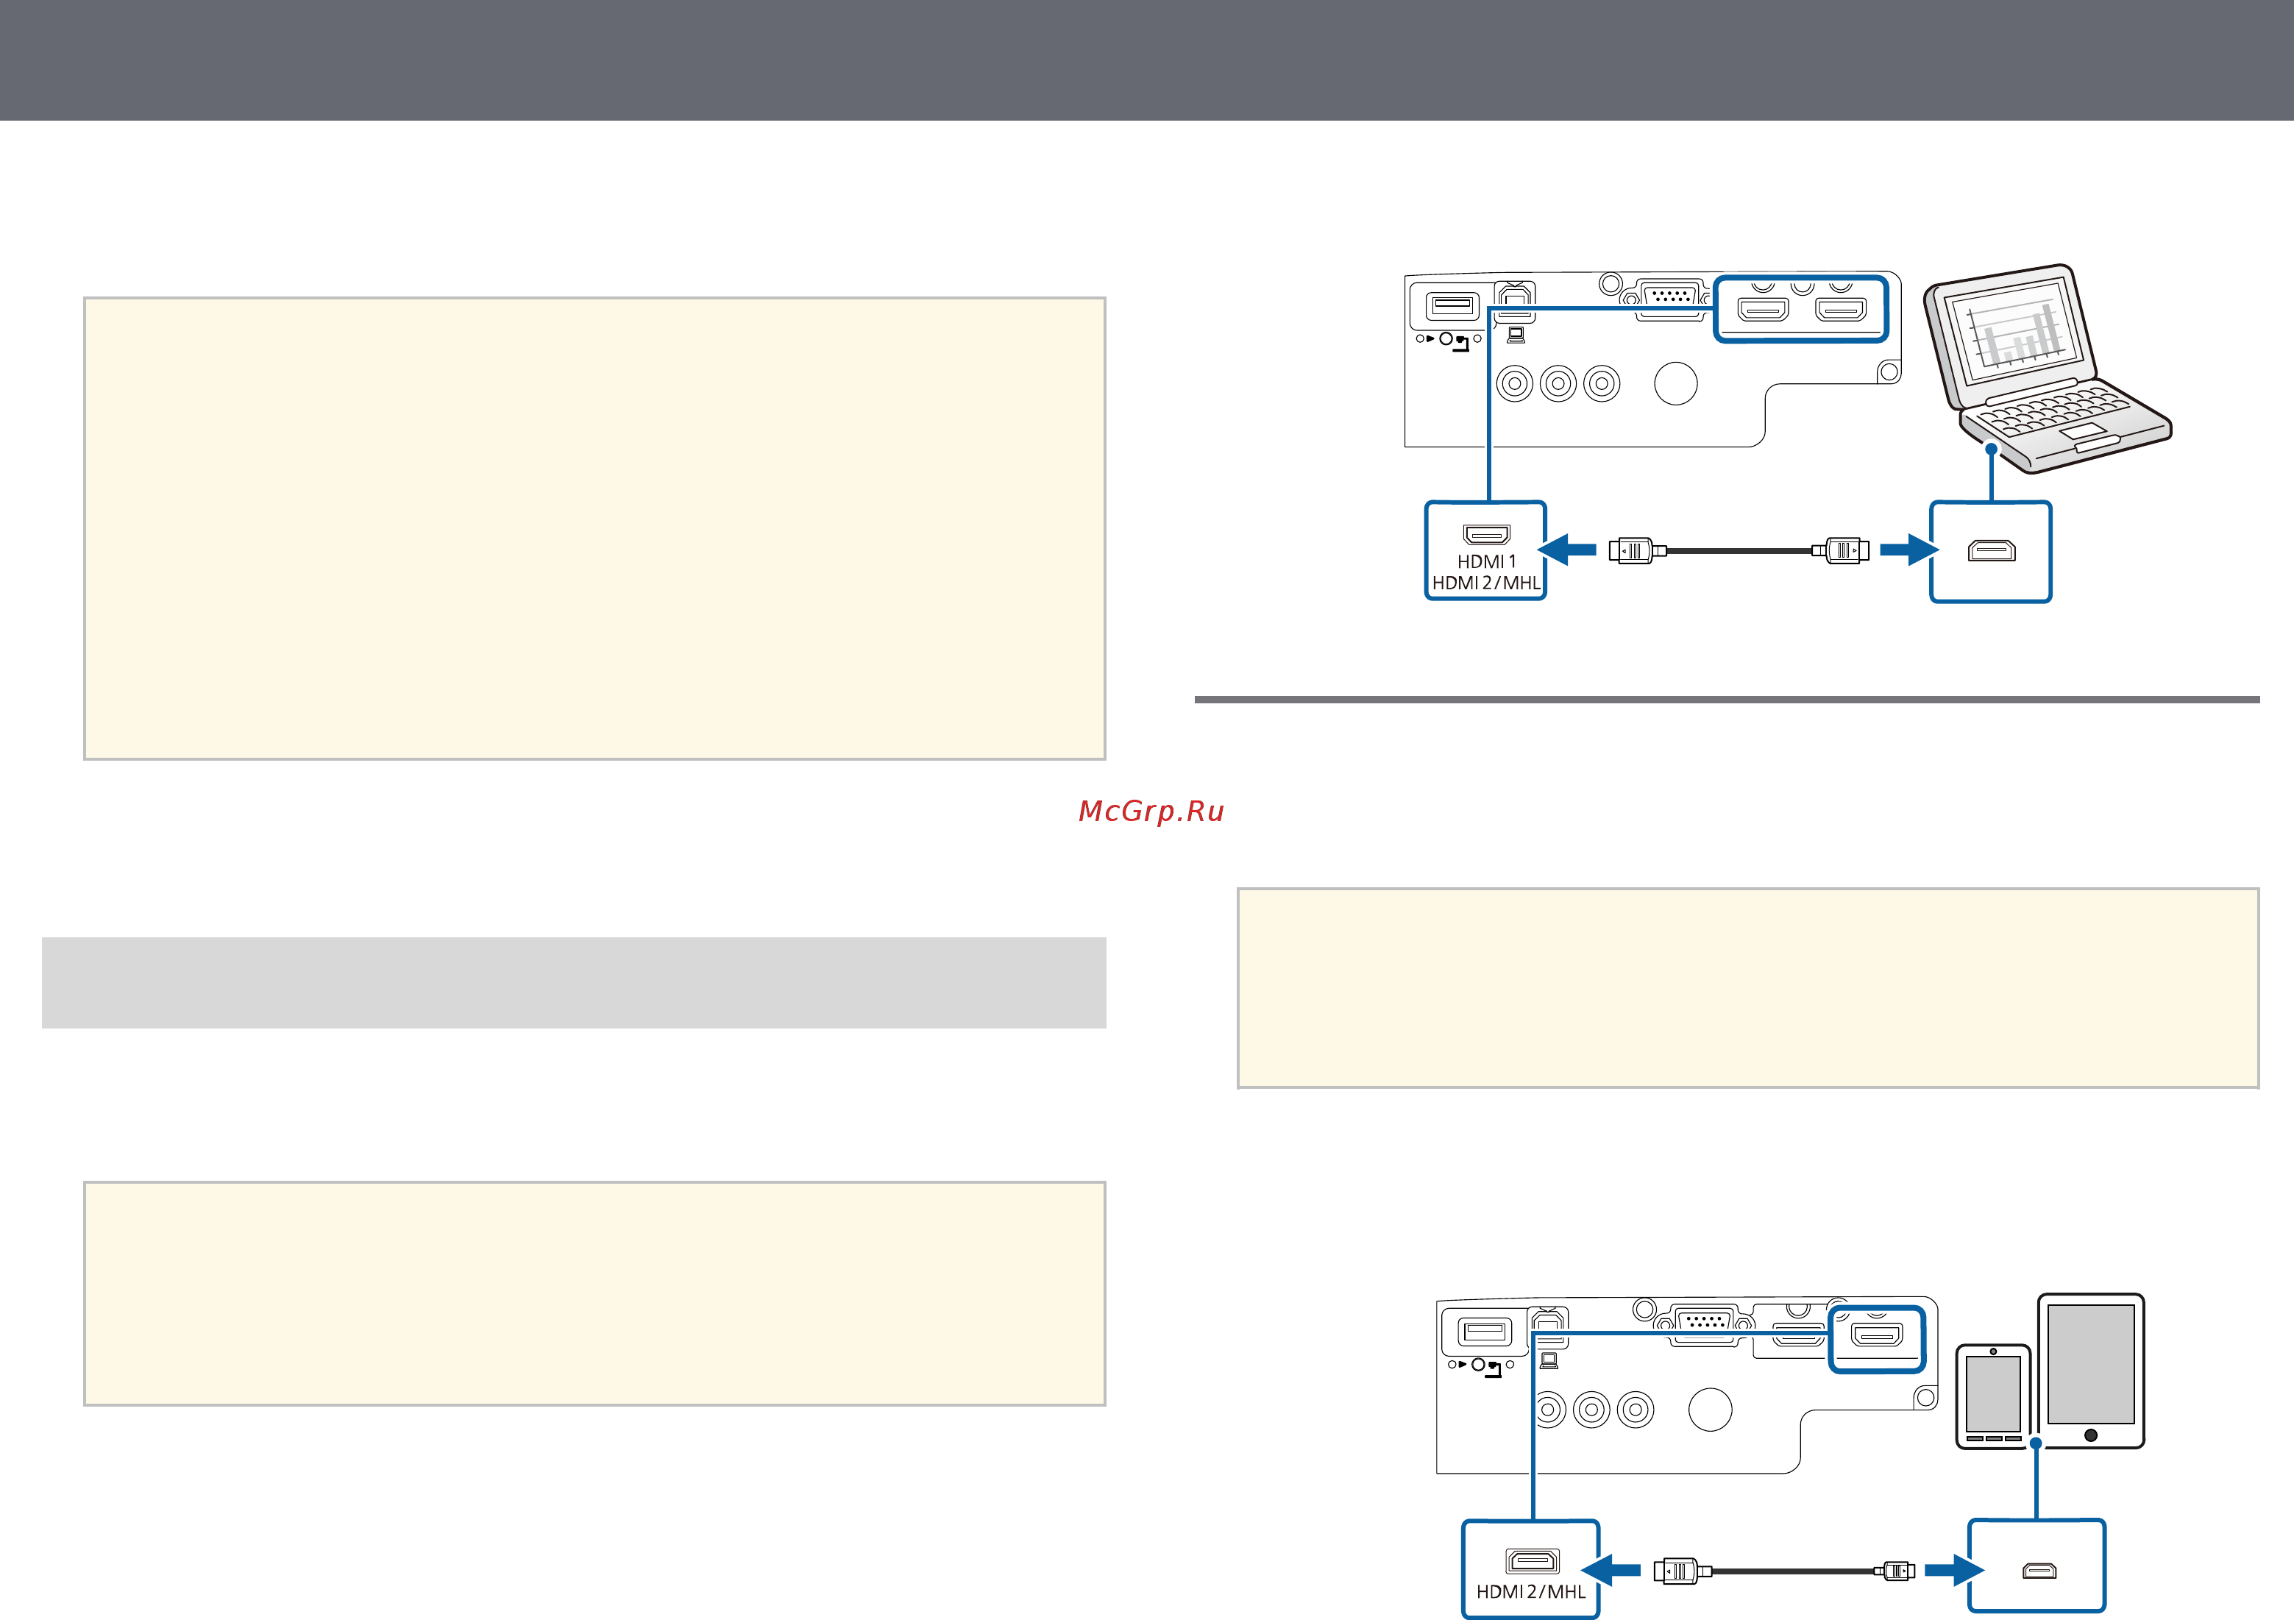Viewport: 2294px width, 1620px height.
Task: Click the laptop HDMI port icon box
Action: (1990, 552)
